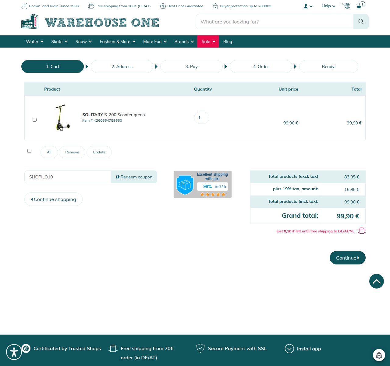Click Certificated by Trusted Shops text
Screen dimensions: 390x366
67,348
